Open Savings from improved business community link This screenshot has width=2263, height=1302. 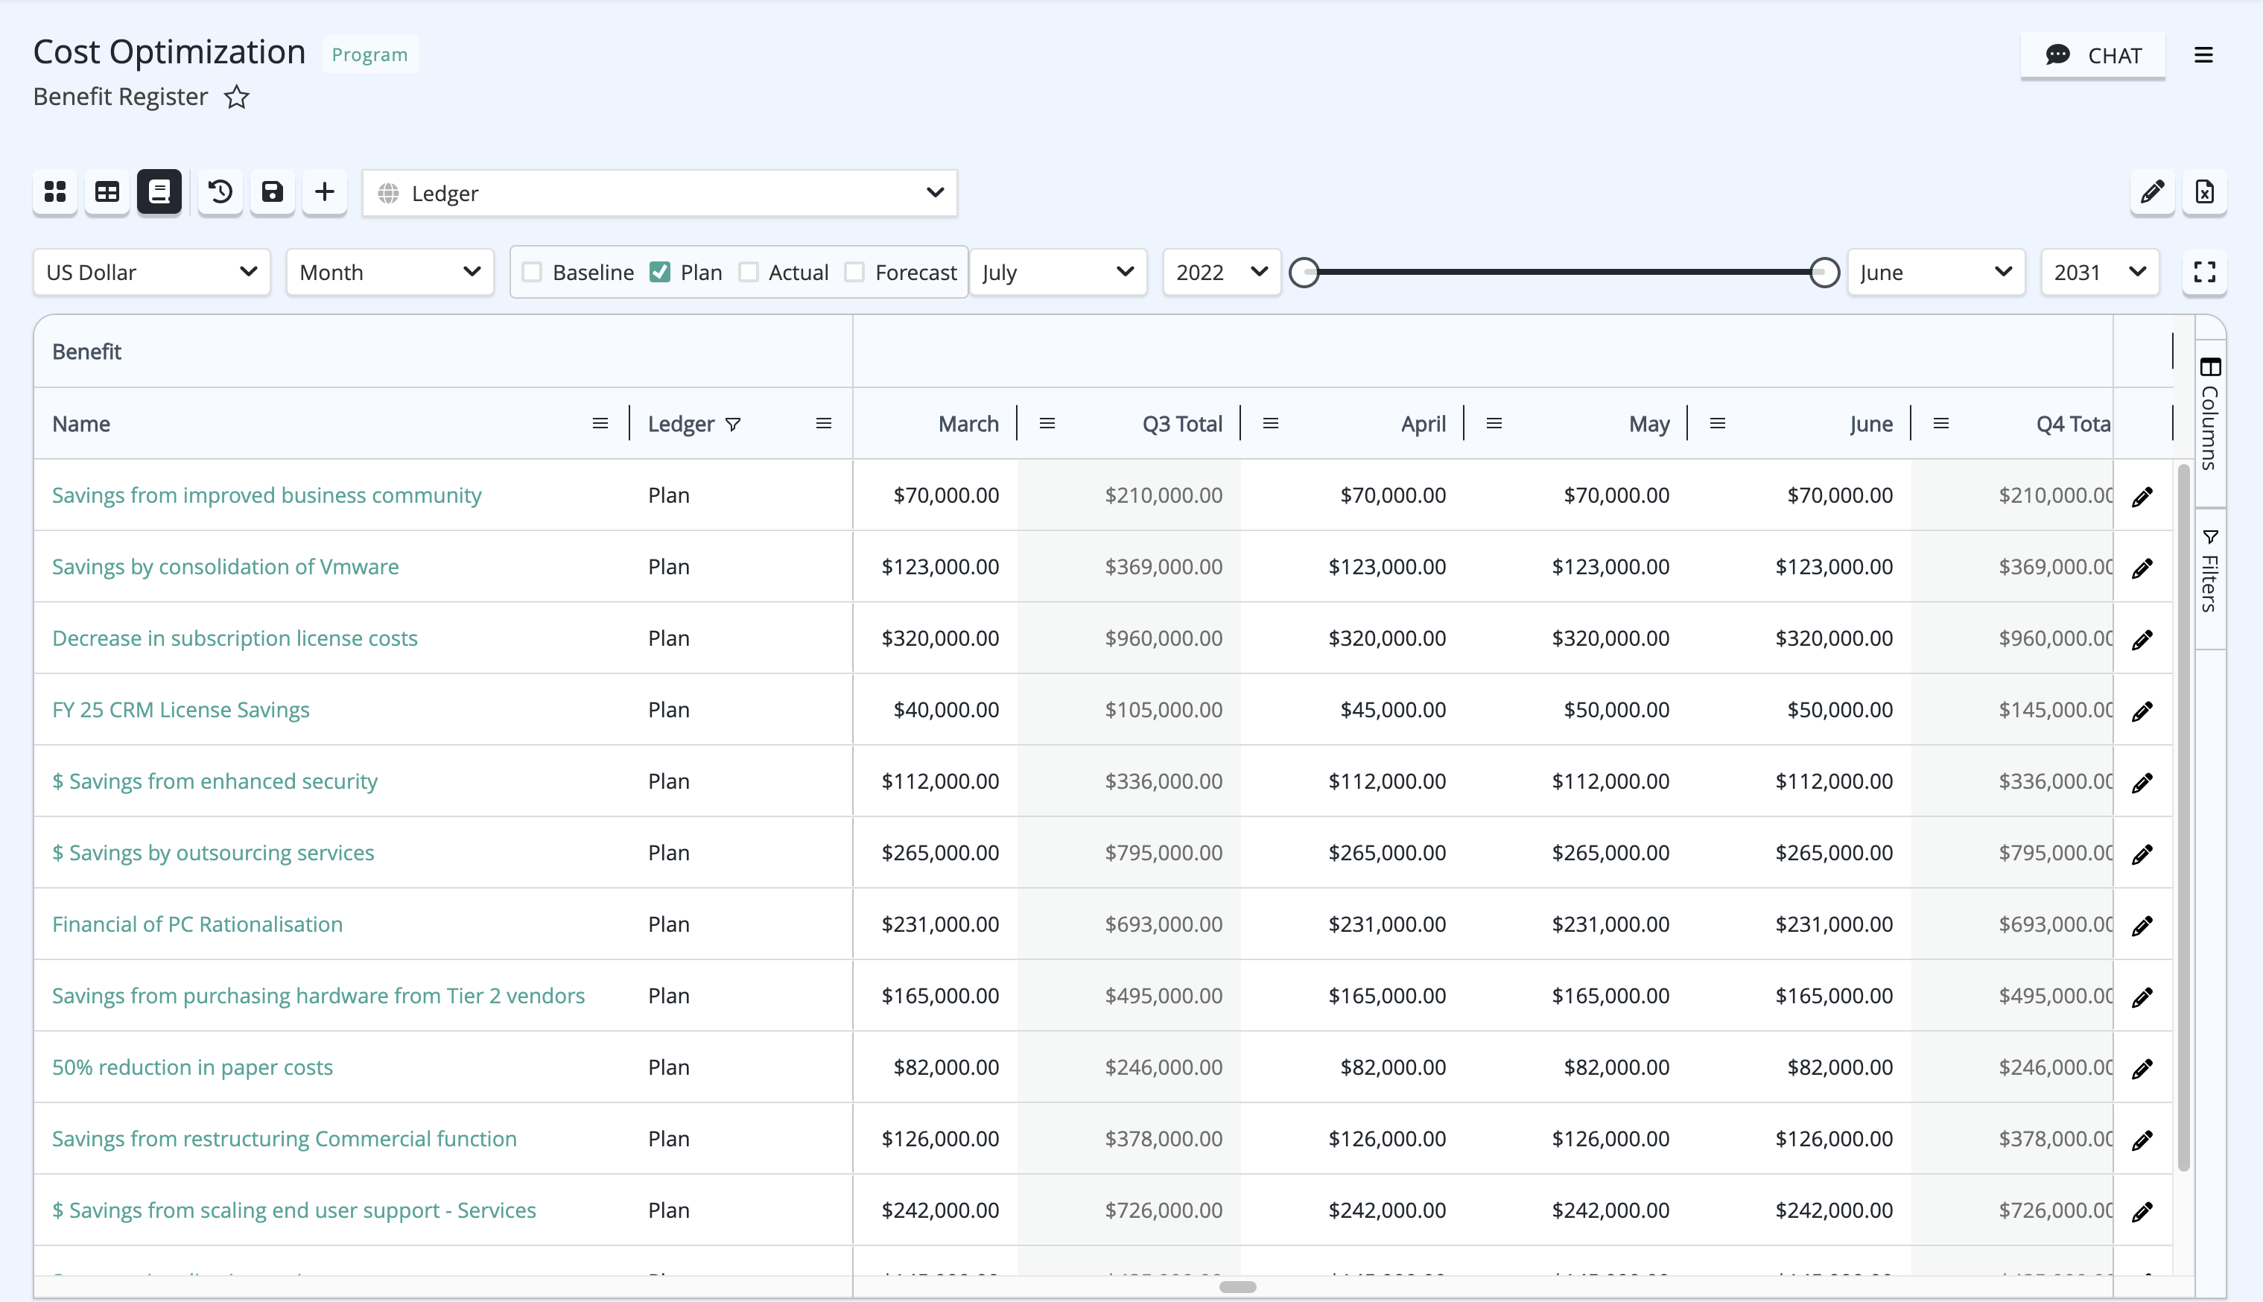(x=267, y=495)
